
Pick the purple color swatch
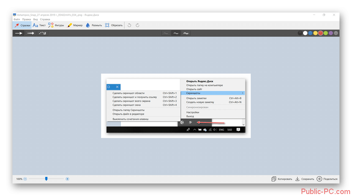(x=330, y=33)
